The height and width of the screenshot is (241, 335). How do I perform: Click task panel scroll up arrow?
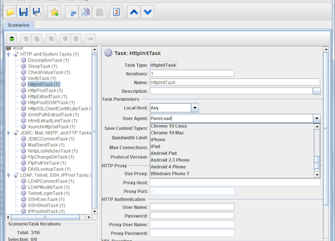pos(326,50)
